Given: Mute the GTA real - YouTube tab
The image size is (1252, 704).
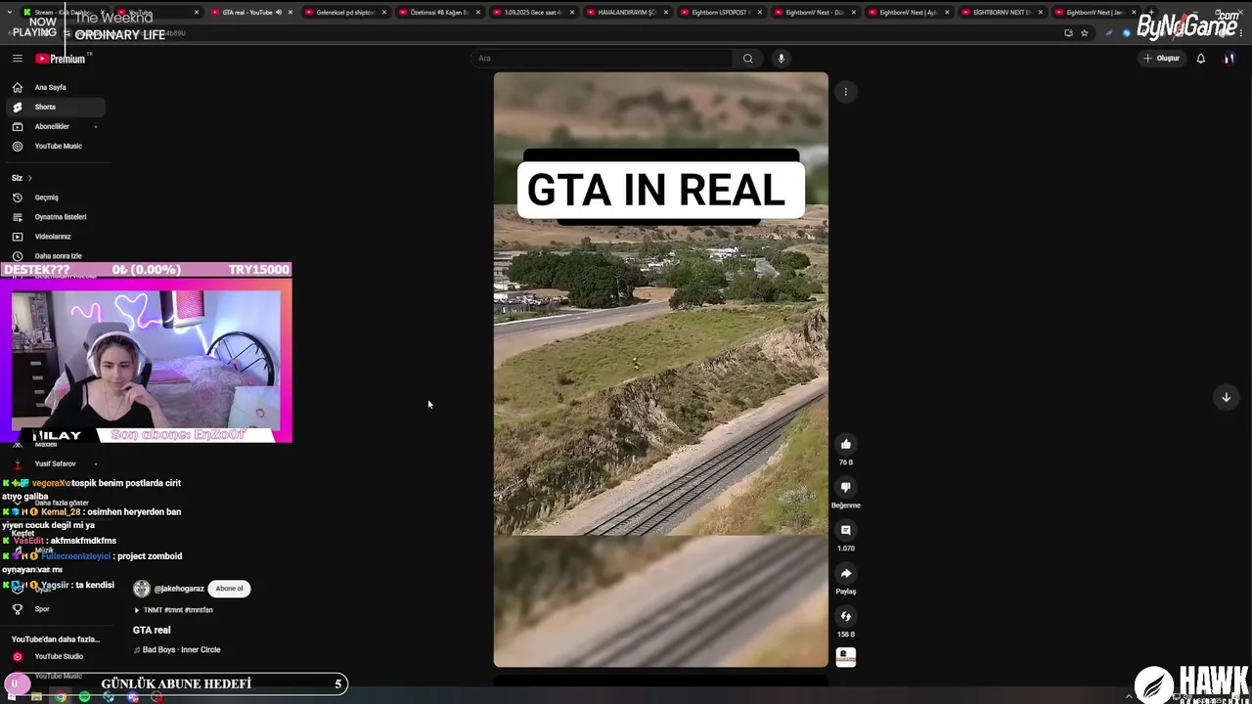Looking at the screenshot, I should tap(279, 13).
